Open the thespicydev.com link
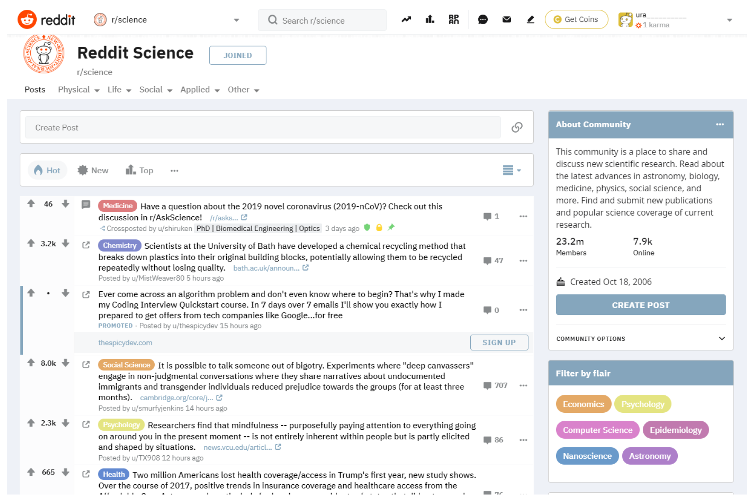This screenshot has width=756, height=503. tap(125, 343)
